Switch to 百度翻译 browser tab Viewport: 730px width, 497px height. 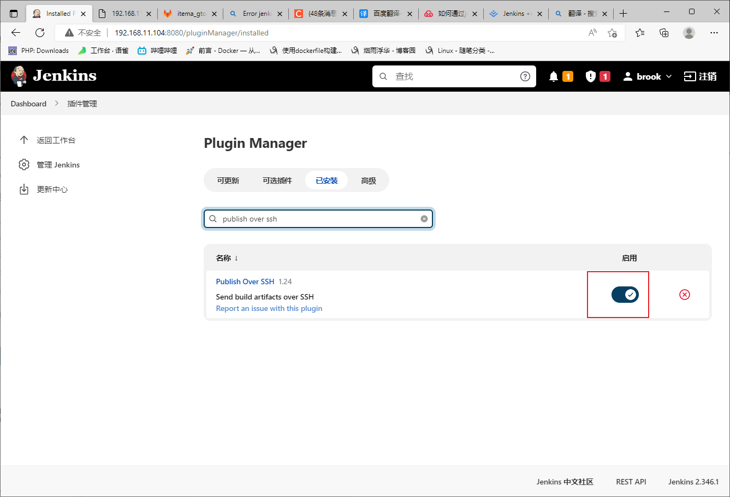tap(385, 14)
